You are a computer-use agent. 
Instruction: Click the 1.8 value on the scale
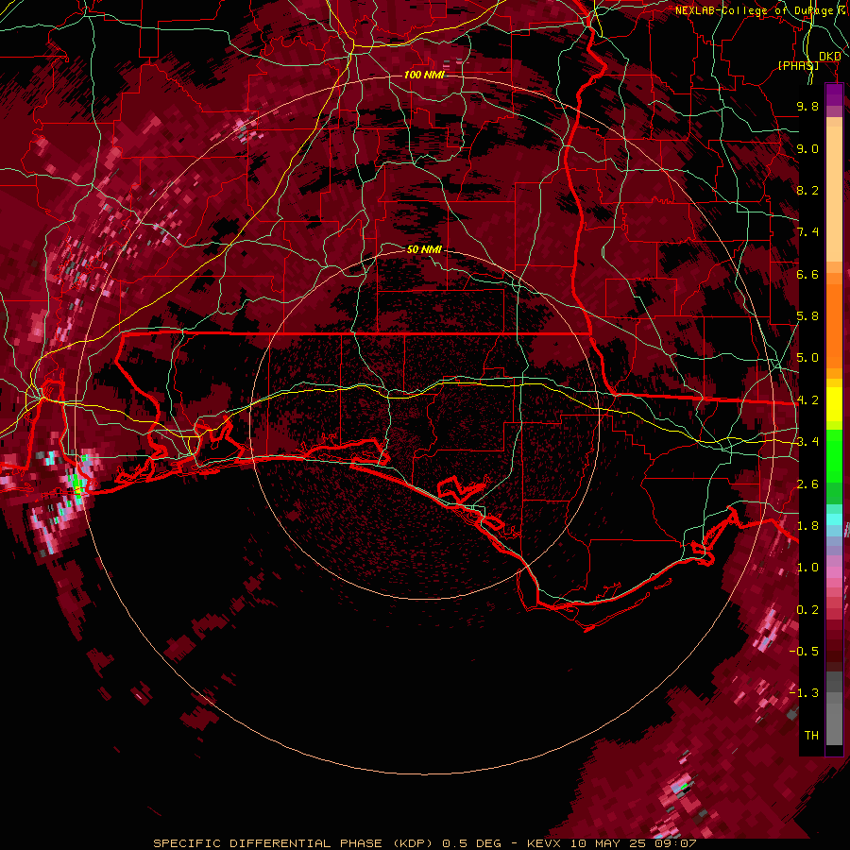807,526
